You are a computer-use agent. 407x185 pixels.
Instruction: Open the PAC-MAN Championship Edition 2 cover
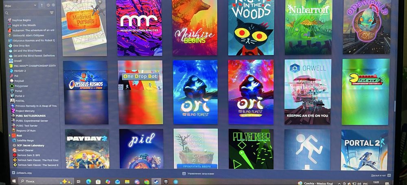(x=366, y=92)
